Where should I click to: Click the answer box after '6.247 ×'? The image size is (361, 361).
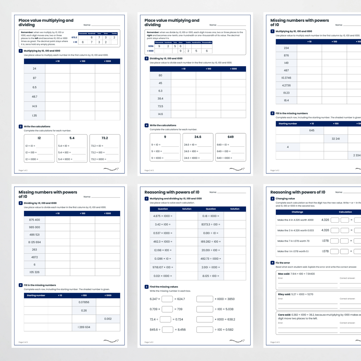tap(167, 299)
